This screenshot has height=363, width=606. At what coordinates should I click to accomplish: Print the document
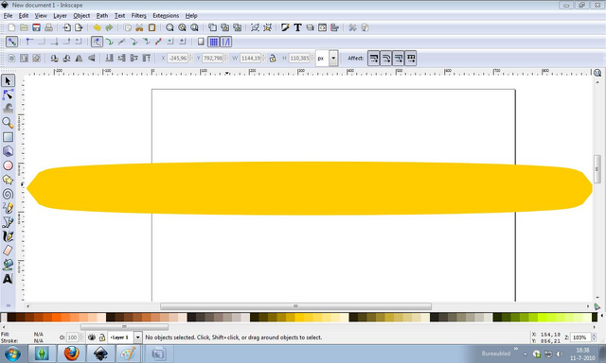(x=48, y=27)
